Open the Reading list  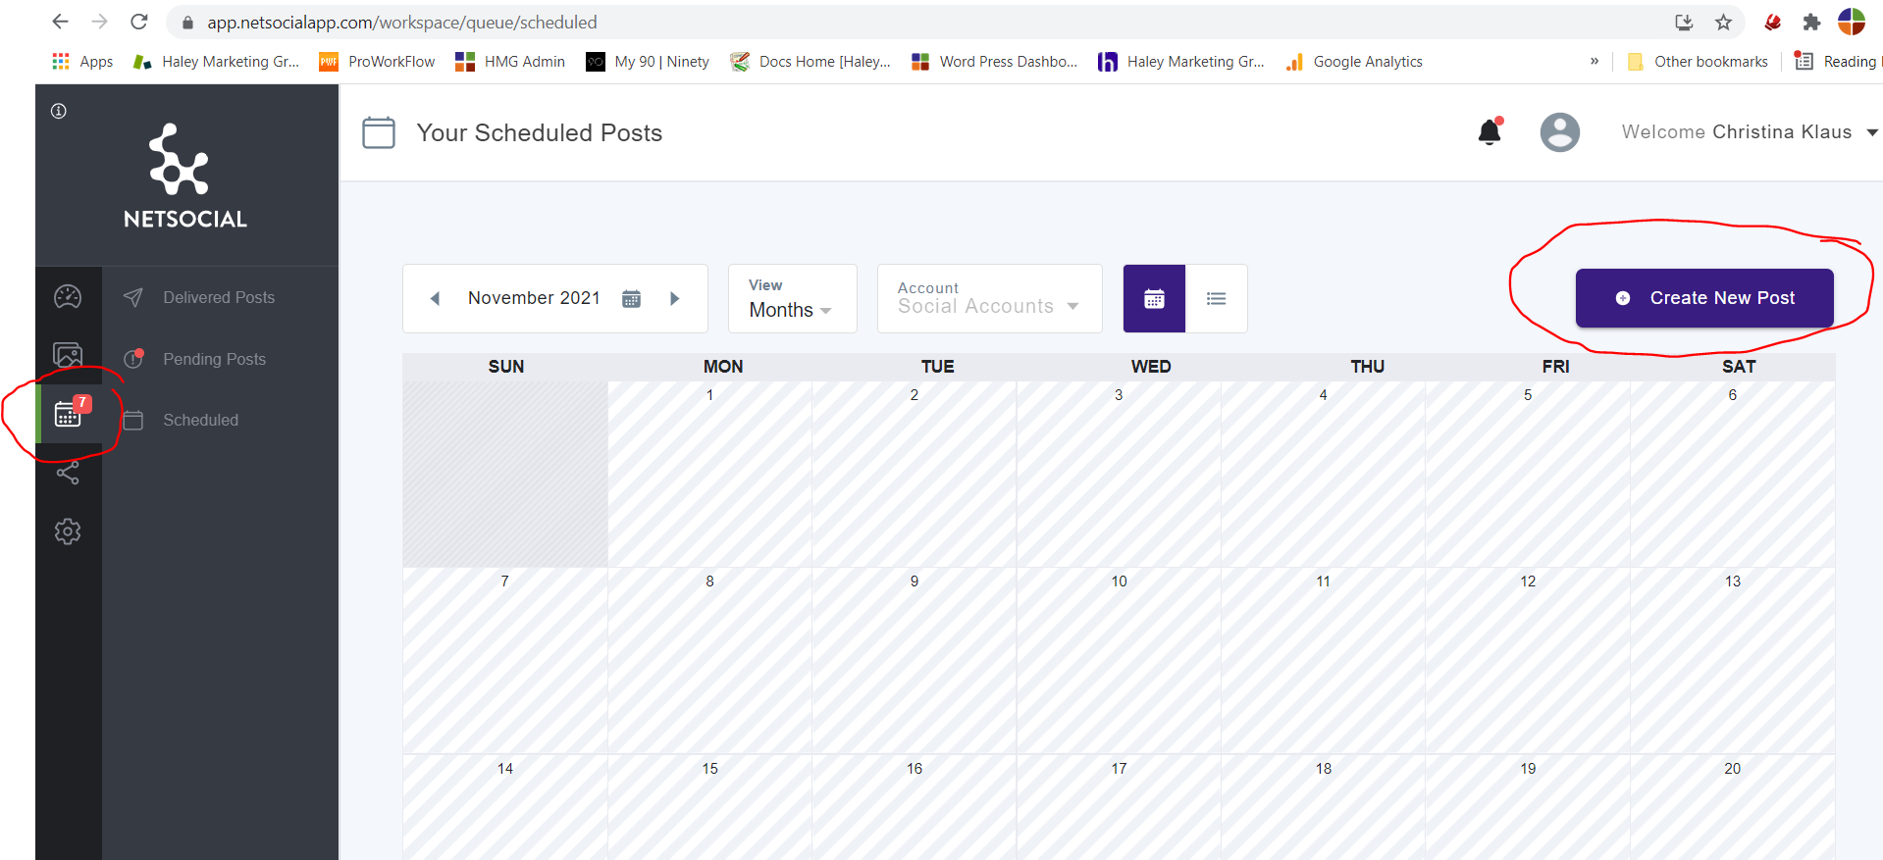coord(1837,61)
